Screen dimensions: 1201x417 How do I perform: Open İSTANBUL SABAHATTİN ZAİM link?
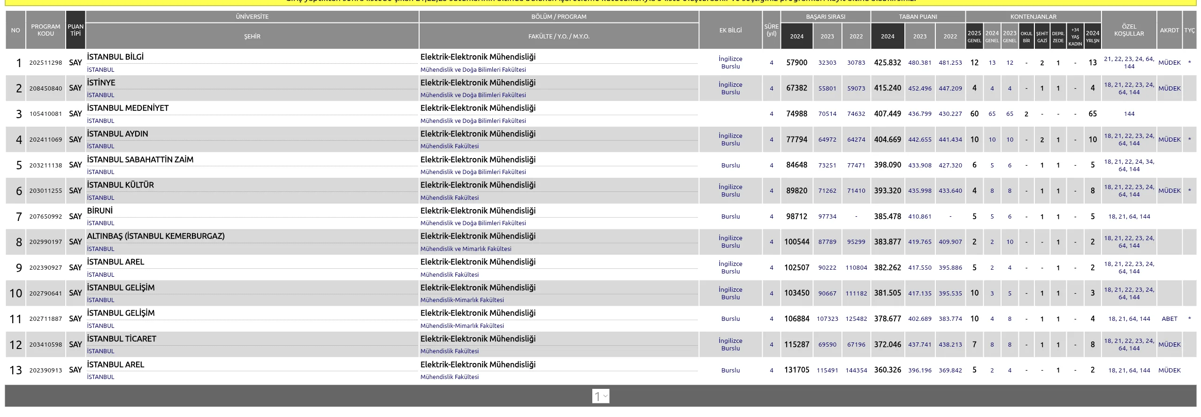pos(140,159)
